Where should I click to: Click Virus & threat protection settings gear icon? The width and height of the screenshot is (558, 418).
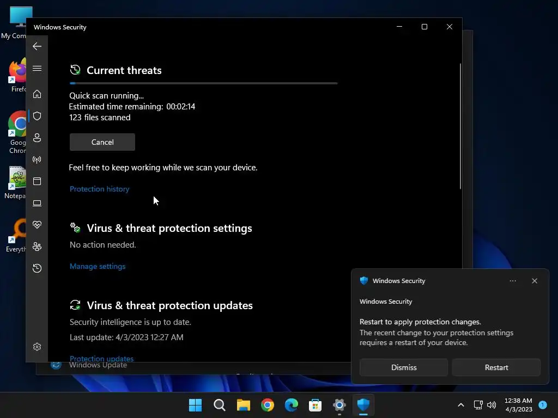(x=75, y=228)
